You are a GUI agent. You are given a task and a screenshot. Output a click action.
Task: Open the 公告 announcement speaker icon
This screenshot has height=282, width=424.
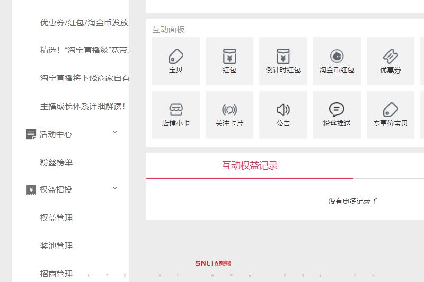(283, 110)
